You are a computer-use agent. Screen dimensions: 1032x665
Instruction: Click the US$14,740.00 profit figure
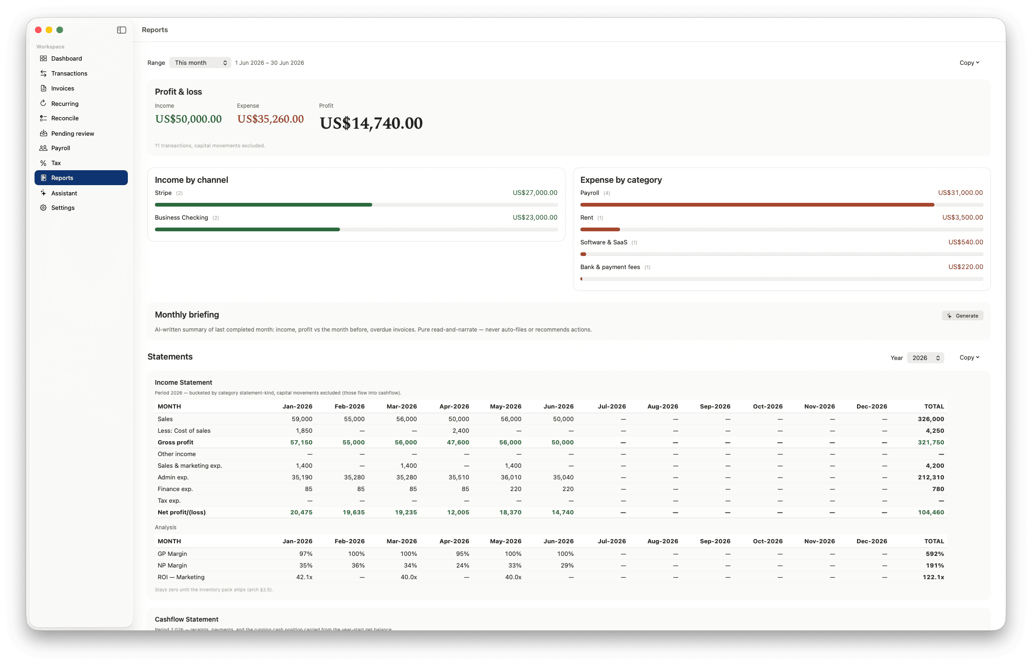pyautogui.click(x=371, y=123)
